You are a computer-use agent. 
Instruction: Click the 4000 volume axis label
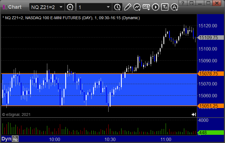[x=203, y=120]
